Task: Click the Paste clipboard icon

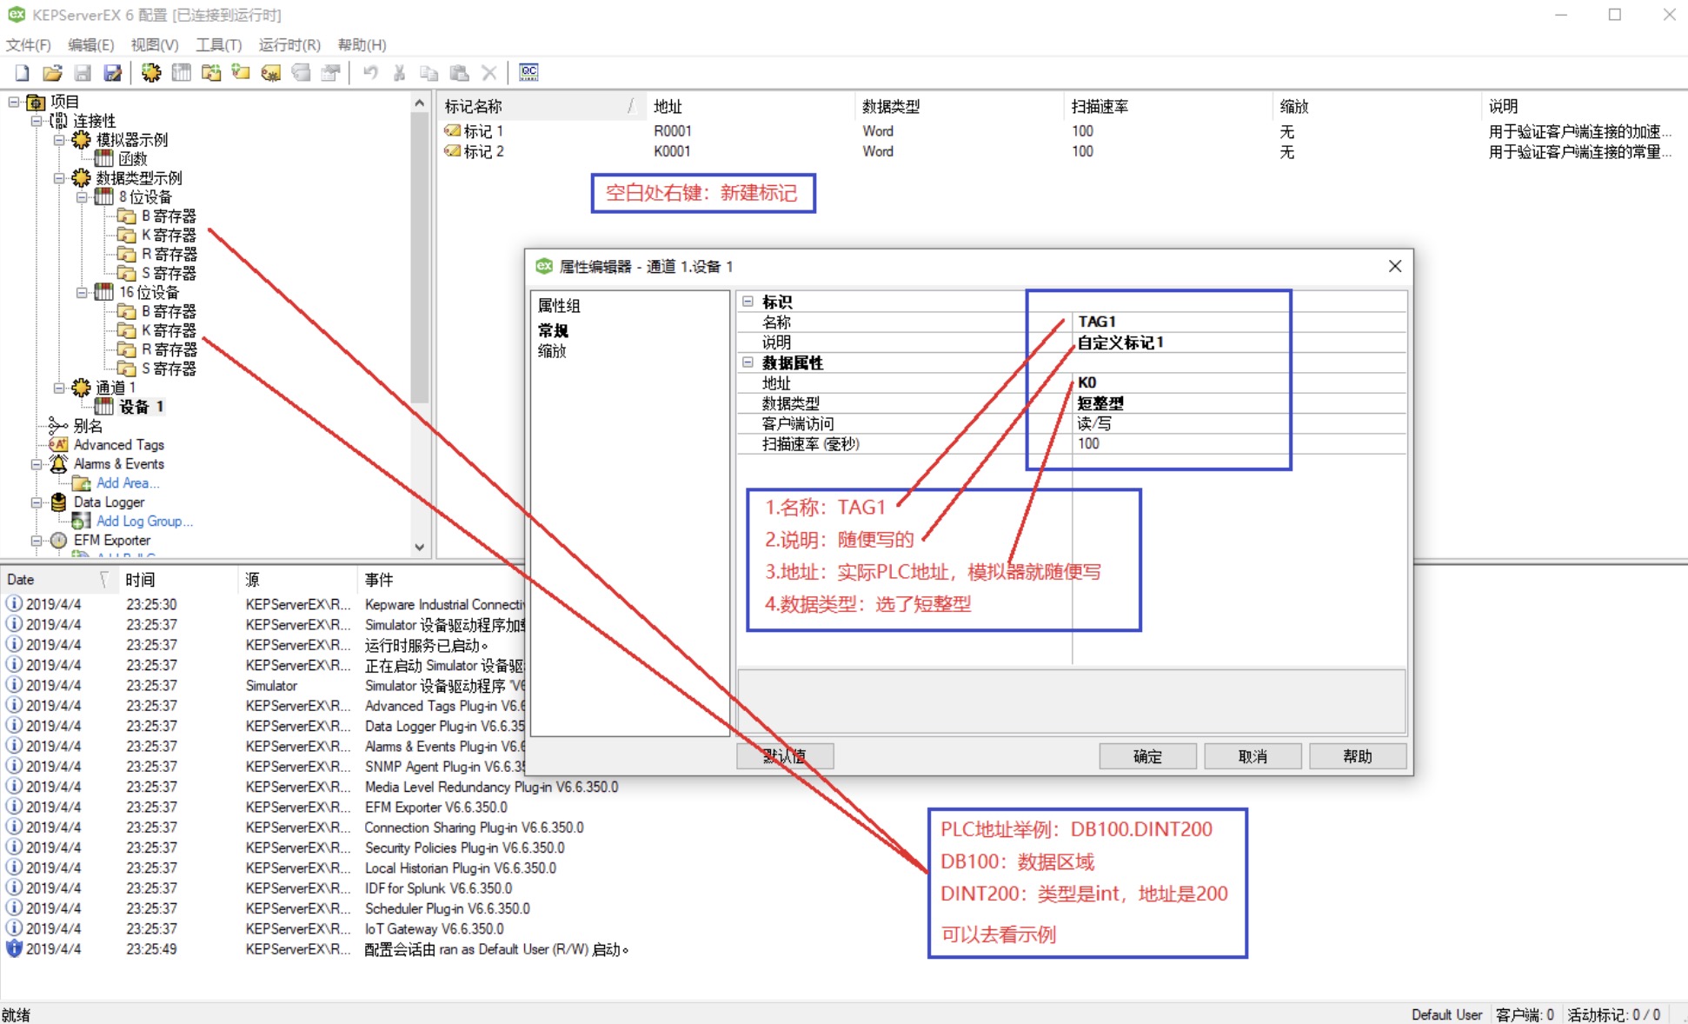Action: [460, 73]
